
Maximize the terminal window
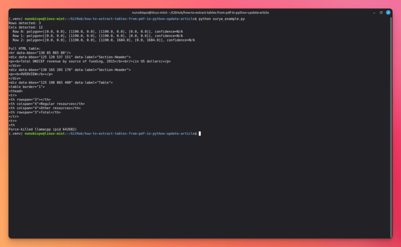coord(381,13)
